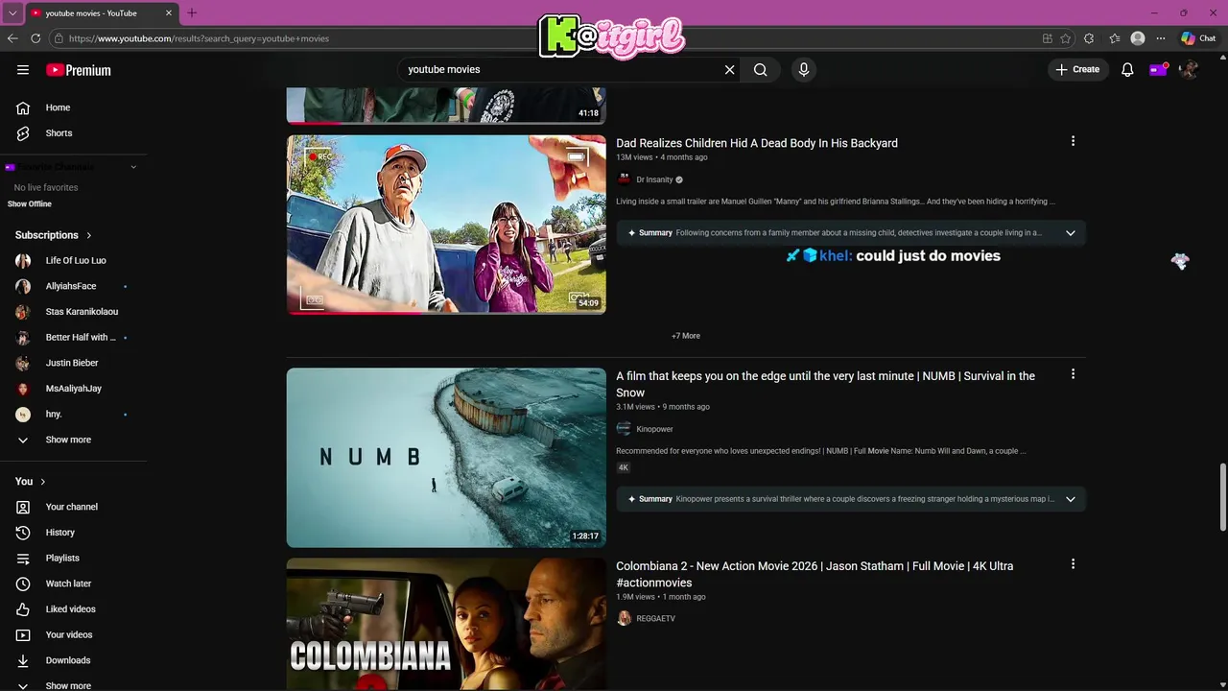The image size is (1228, 691).
Task: Click the Dr Insanity channel avatar
Action: point(624,179)
